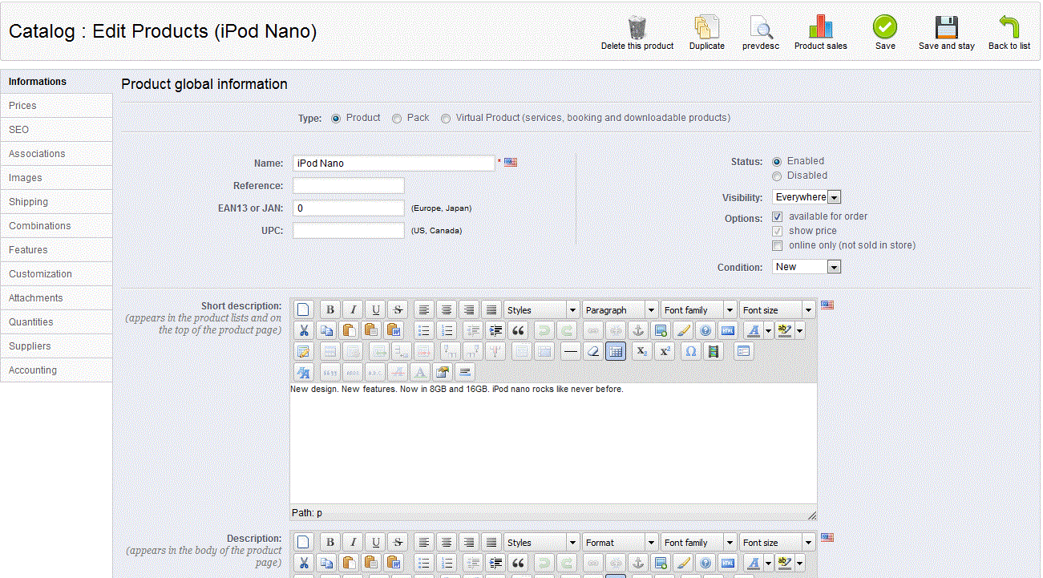
Task: Click the green Save checkmark icon
Action: point(885,28)
